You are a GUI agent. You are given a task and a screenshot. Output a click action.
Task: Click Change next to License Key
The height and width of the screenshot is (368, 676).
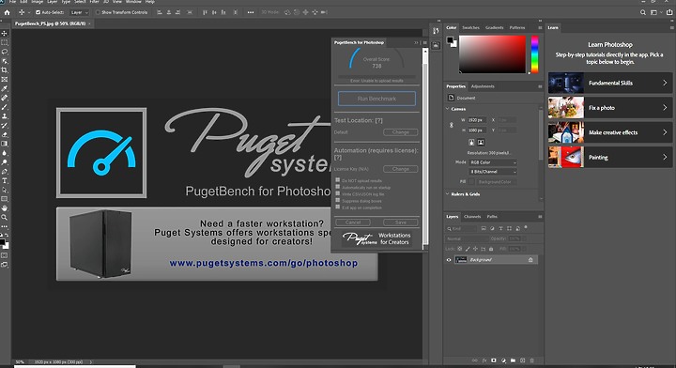[401, 169]
